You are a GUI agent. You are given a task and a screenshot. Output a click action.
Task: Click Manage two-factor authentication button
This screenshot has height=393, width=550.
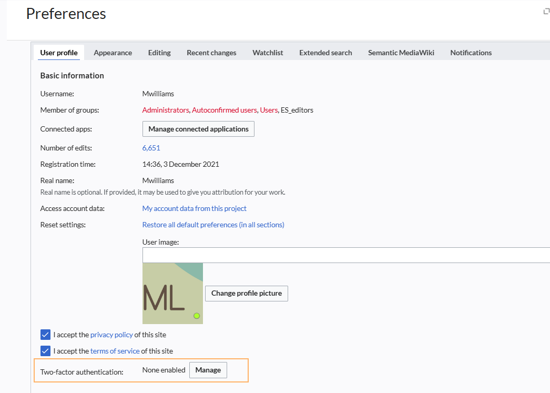[x=208, y=370]
